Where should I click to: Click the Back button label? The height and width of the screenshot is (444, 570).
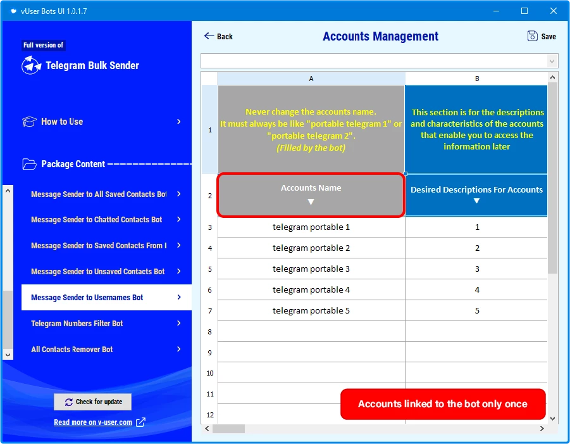[x=225, y=36]
